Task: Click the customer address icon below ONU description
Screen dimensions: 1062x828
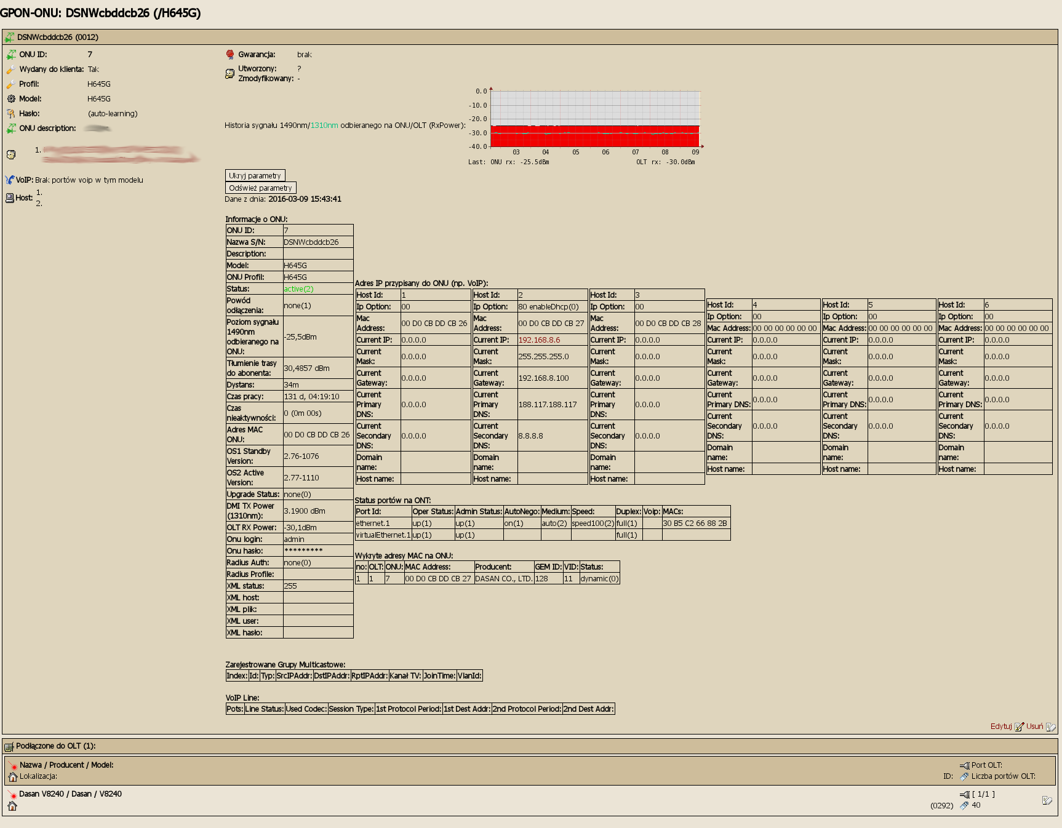Action: tap(11, 154)
